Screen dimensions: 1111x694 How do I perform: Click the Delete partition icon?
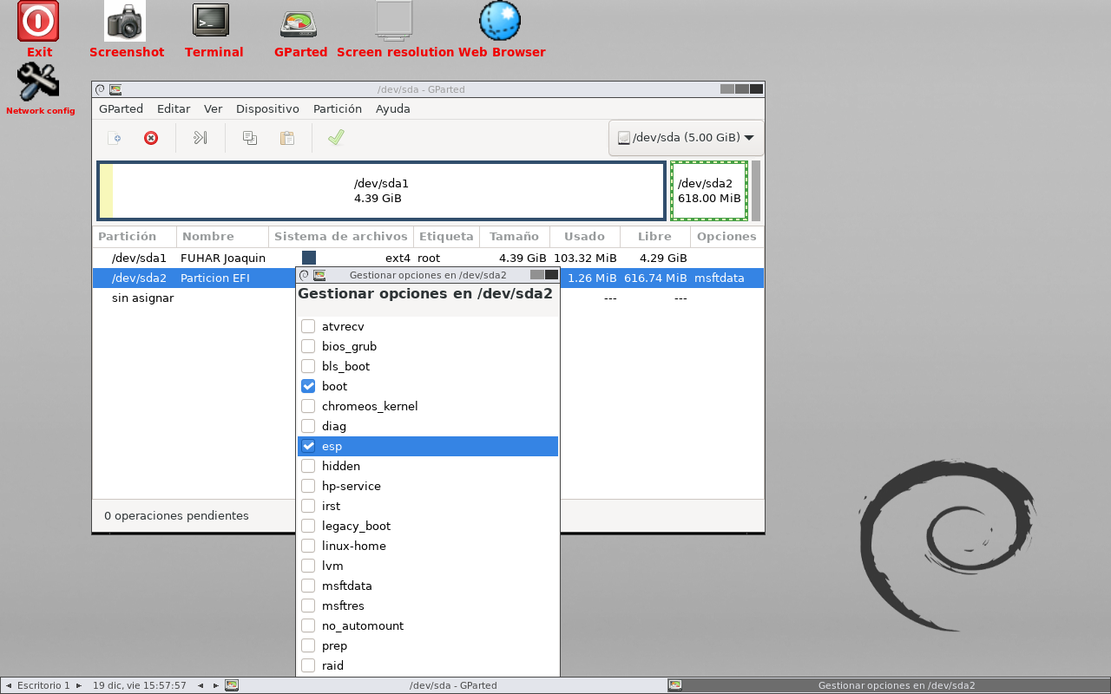click(151, 138)
